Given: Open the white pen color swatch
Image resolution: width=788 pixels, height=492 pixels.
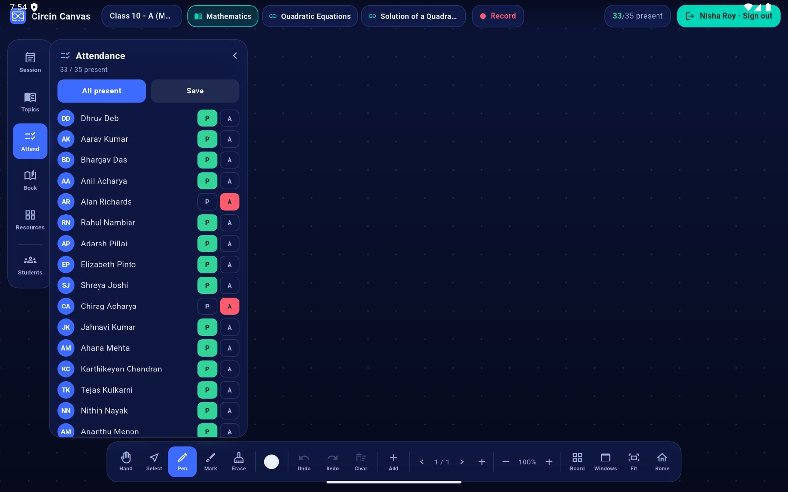Looking at the screenshot, I should pos(271,462).
